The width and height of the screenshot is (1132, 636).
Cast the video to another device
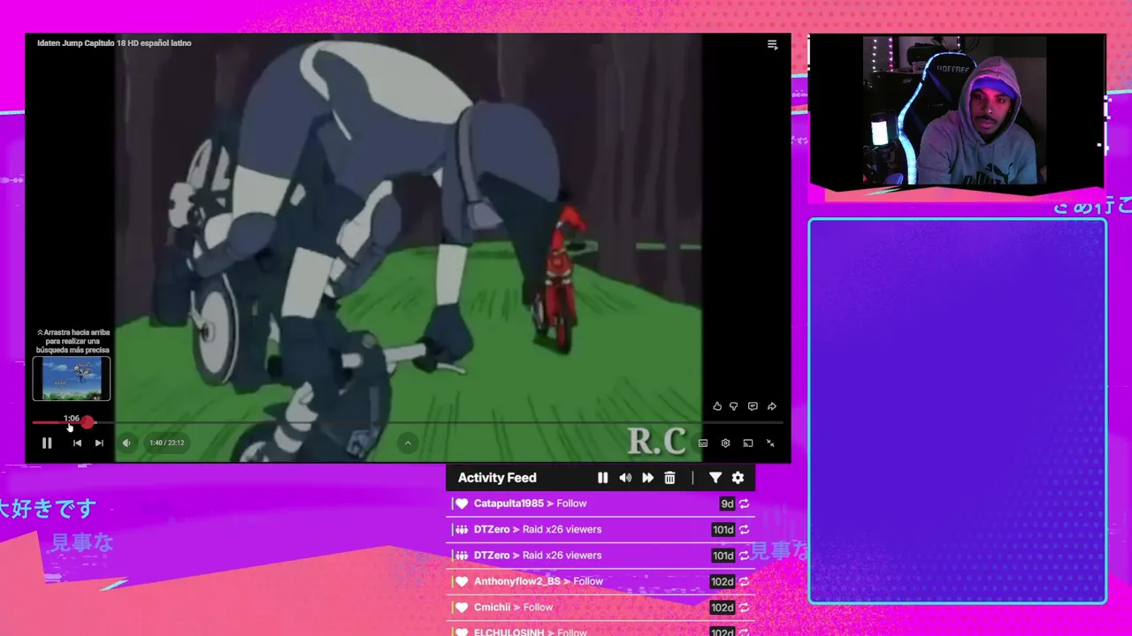click(747, 443)
